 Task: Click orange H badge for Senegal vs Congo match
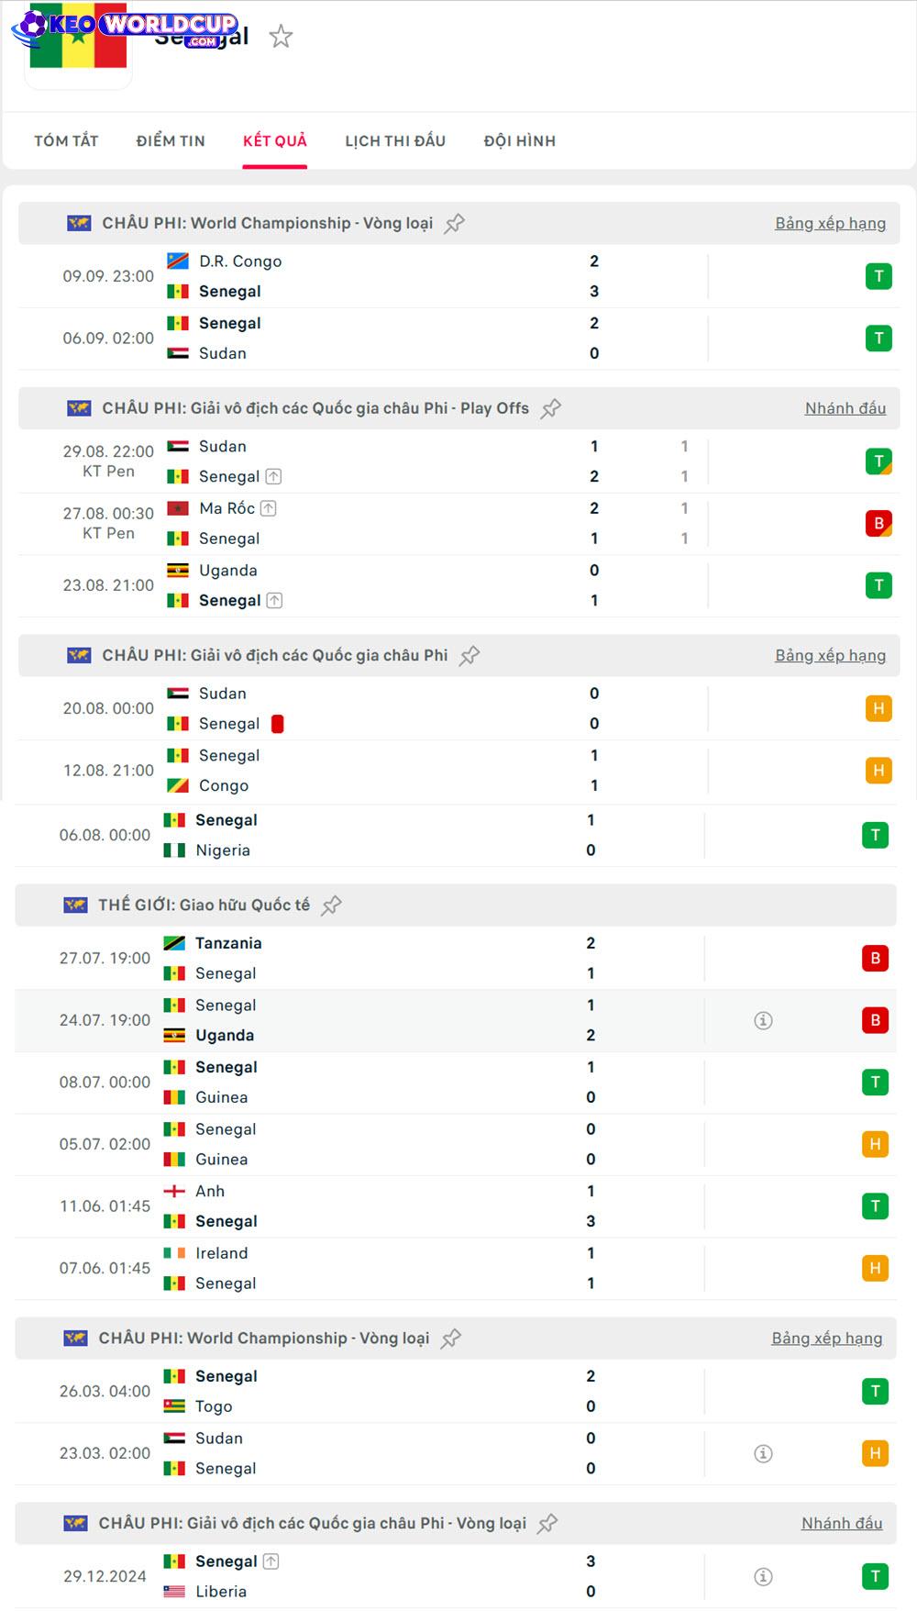click(x=878, y=771)
